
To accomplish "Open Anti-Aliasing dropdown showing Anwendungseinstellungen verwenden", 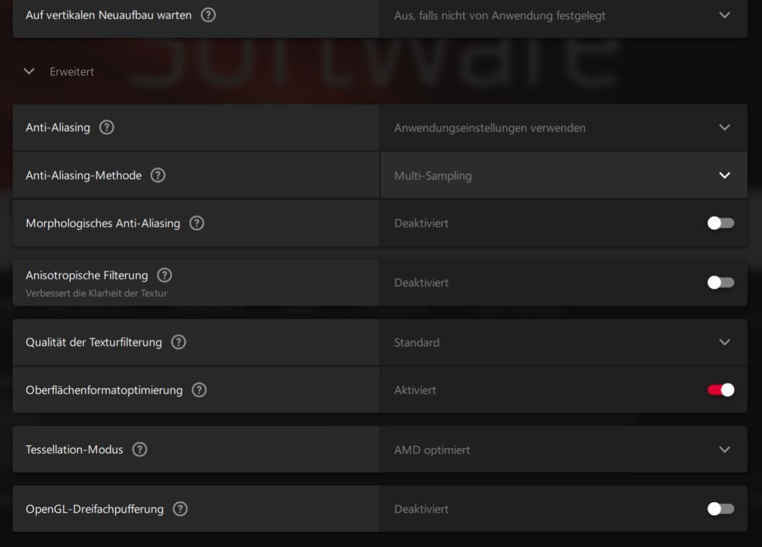I will [x=564, y=128].
